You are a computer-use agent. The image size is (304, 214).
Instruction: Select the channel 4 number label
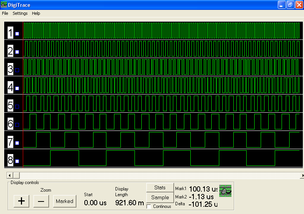pyautogui.click(x=11, y=87)
